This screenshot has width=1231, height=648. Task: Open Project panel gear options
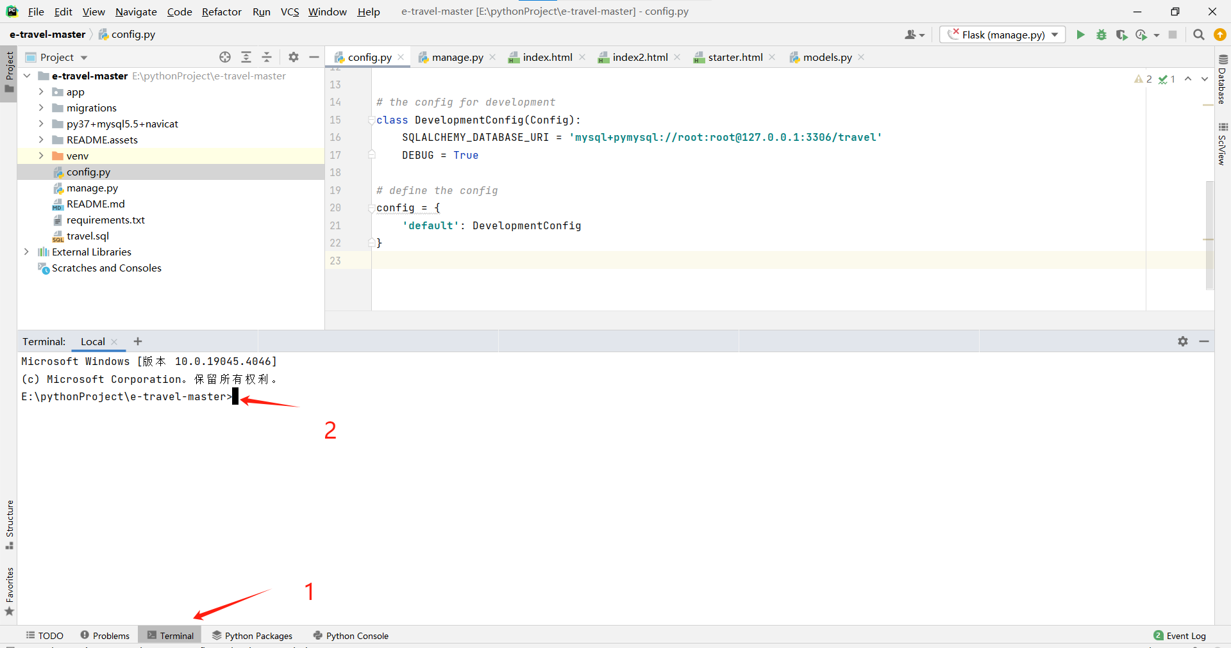tap(294, 57)
